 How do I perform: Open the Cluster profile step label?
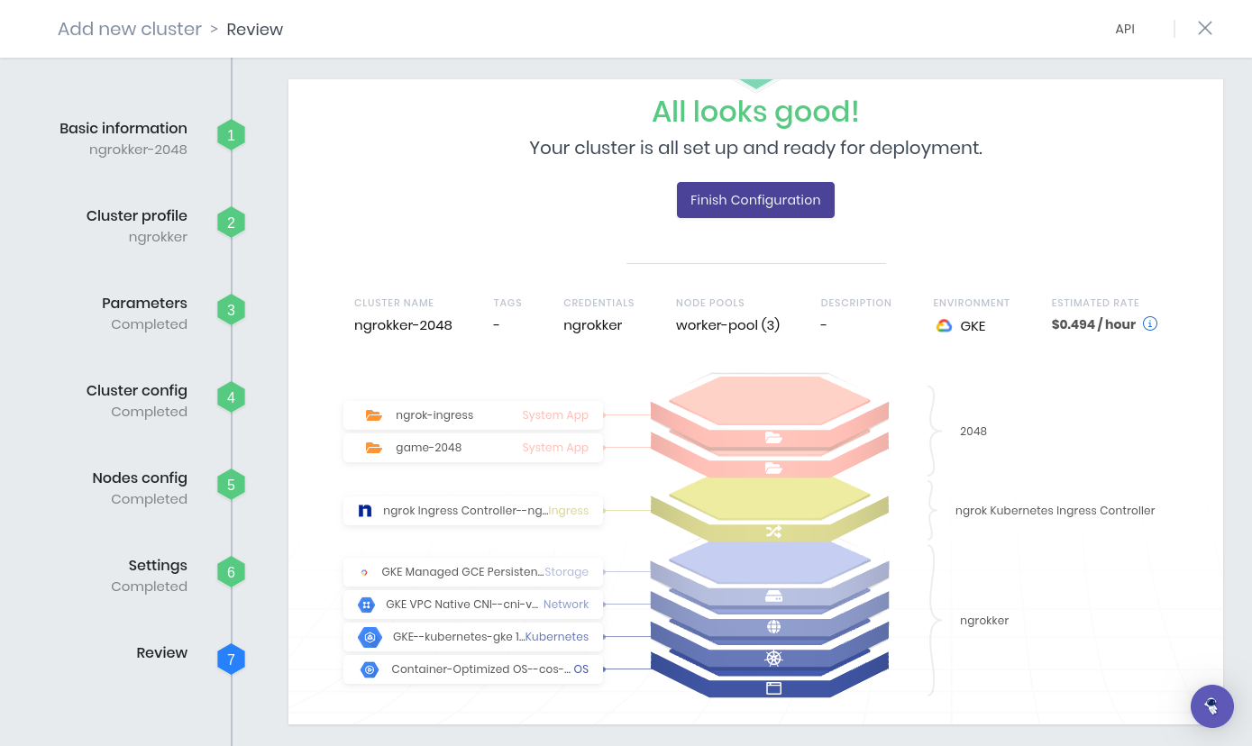(x=137, y=215)
